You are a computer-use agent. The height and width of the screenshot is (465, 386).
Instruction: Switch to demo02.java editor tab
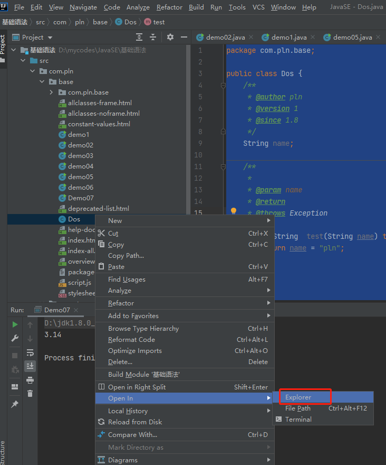[x=225, y=37]
